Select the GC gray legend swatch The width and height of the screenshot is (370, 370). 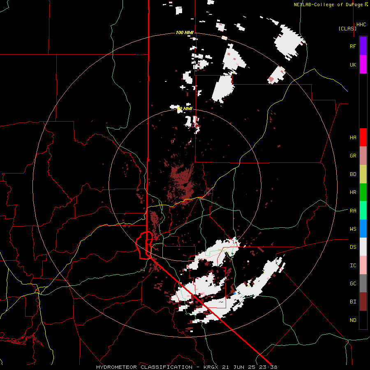[x=363, y=283]
